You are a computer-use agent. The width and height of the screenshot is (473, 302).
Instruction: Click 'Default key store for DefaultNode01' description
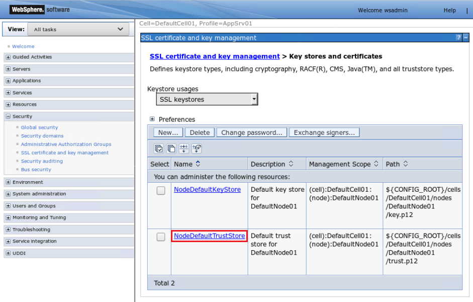click(277, 198)
